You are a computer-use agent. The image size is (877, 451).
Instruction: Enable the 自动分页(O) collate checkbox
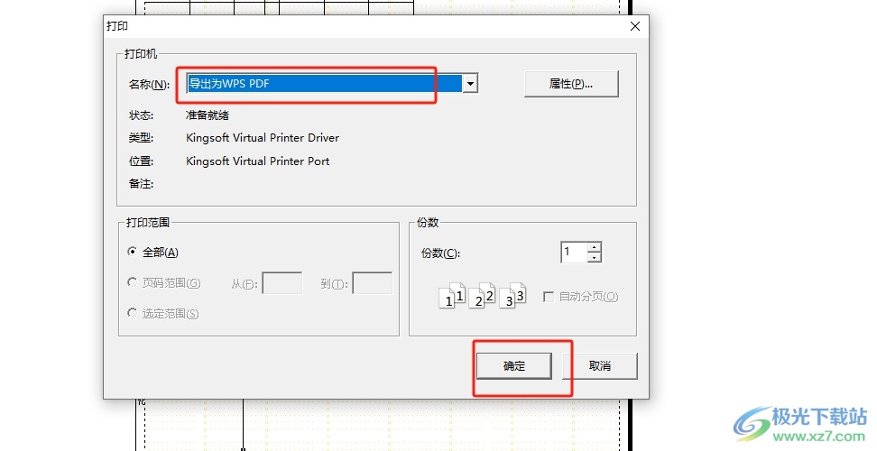[x=549, y=297]
